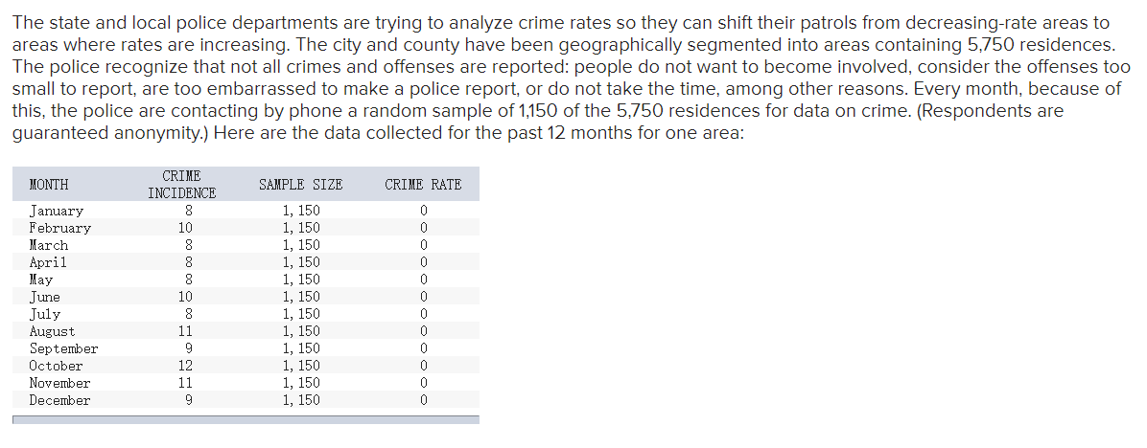
Task: Click the CRIME RATE column header
Action: (423, 185)
